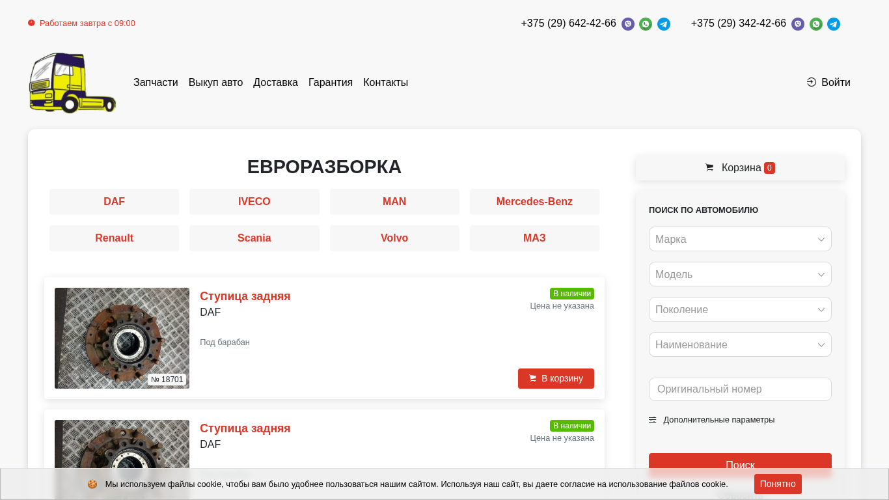Viewport: 889px width, 500px height.
Task: Open Viber chat for +375 (29) 642-42-66
Action: [x=628, y=24]
